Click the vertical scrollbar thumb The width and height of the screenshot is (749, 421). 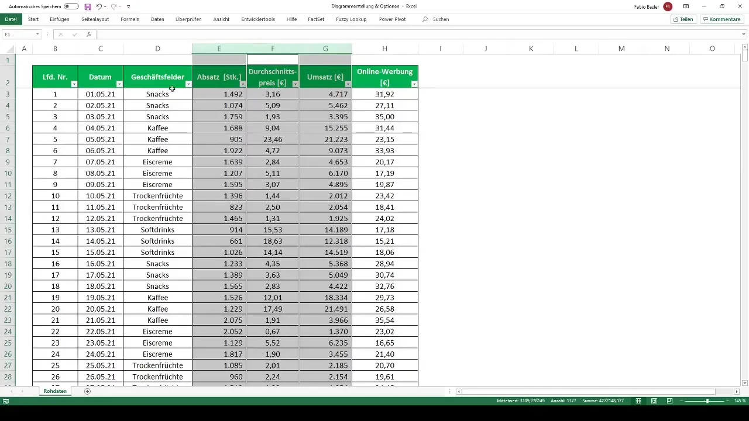pos(745,56)
